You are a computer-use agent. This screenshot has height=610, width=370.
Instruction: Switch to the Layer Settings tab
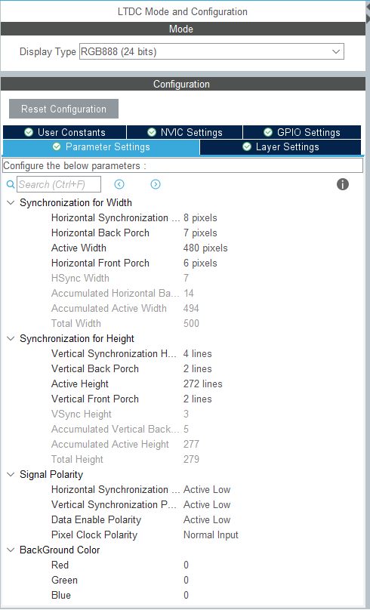[x=280, y=147]
